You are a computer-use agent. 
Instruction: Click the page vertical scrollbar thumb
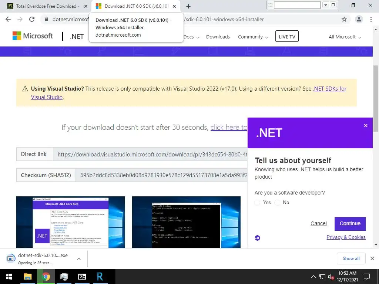tap(376, 98)
